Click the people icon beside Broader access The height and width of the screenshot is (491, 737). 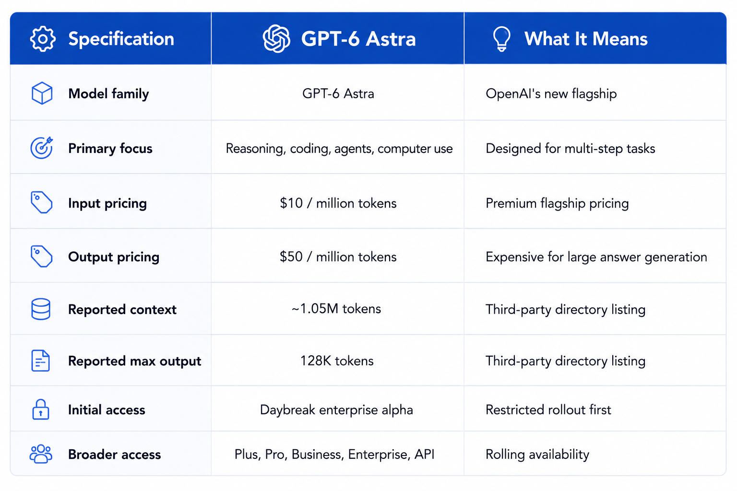click(x=41, y=454)
